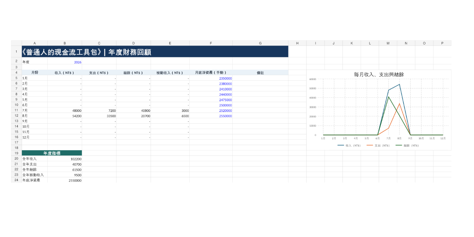The image size is (474, 237).
Task: Select row 19 header
Action: click(x=16, y=153)
